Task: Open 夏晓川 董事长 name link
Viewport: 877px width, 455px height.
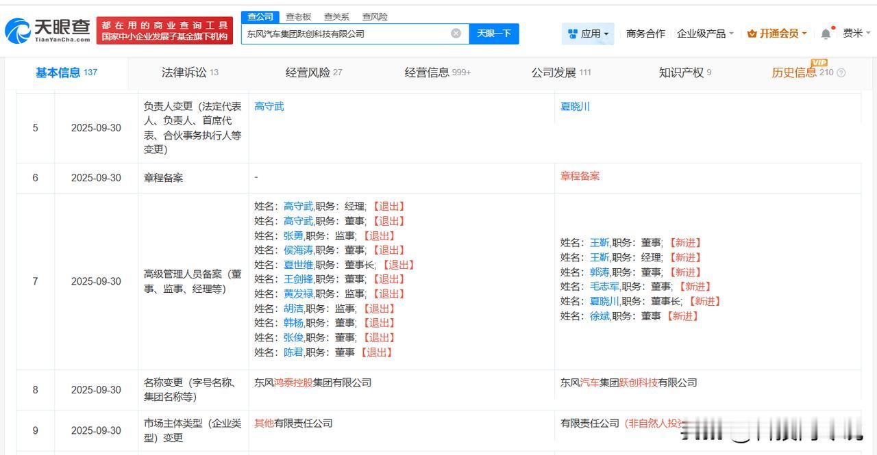Action: [x=604, y=301]
